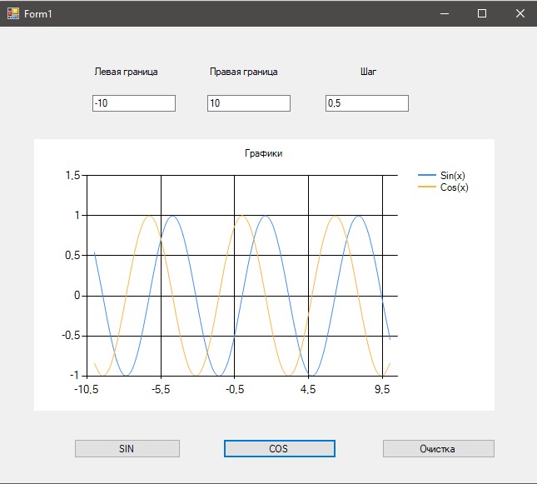Click the -10,5 label on the horizontal axis
This screenshot has height=484, width=537.
tap(87, 389)
